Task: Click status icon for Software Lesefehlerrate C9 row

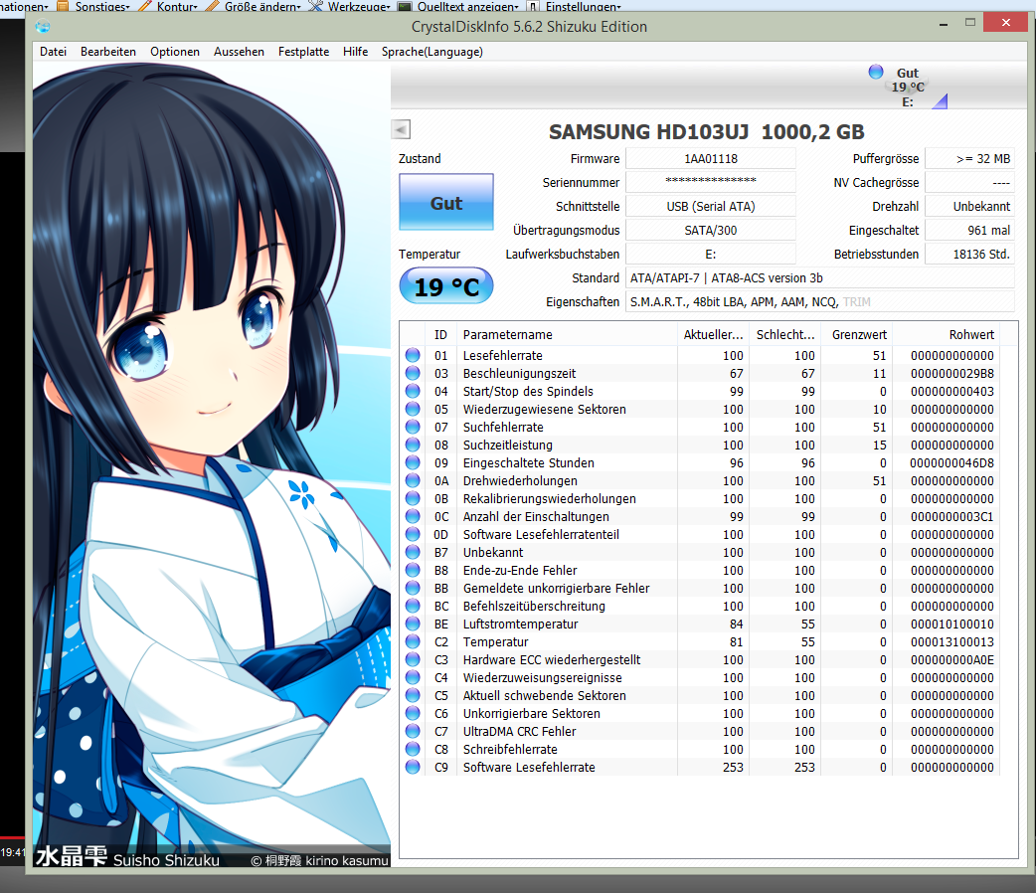Action: click(x=413, y=766)
